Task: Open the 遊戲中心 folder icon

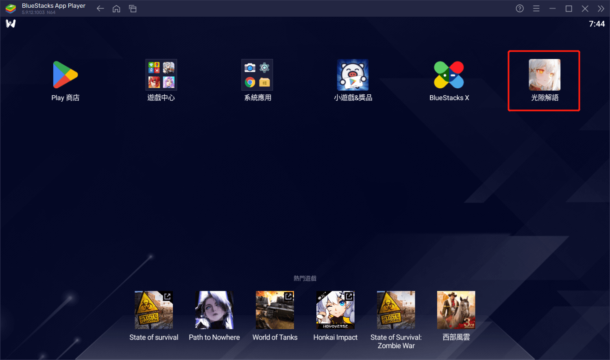Action: coord(161,75)
